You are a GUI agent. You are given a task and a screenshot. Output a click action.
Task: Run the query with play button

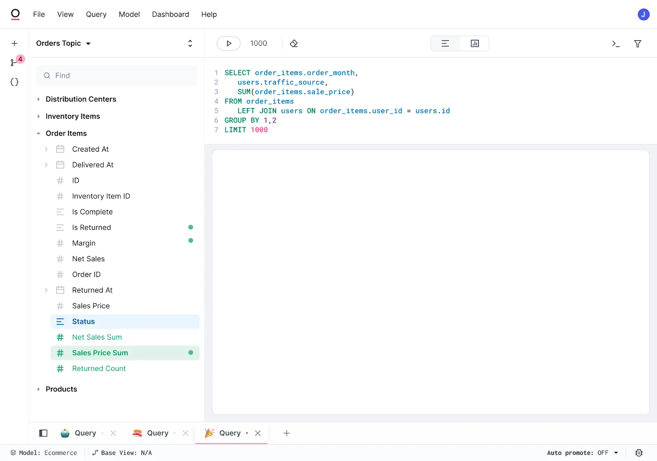pyautogui.click(x=229, y=43)
